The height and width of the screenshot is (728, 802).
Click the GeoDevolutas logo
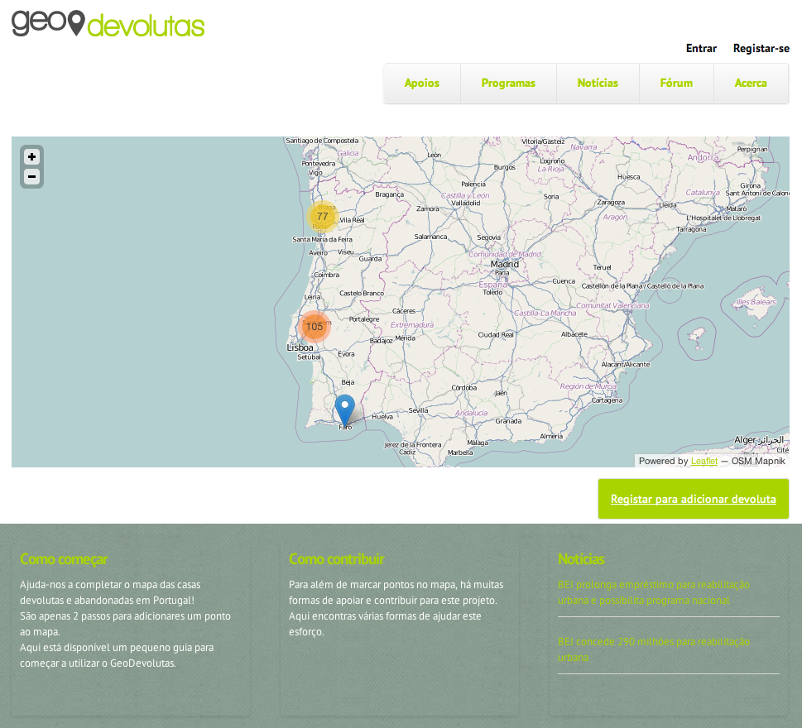tap(108, 23)
